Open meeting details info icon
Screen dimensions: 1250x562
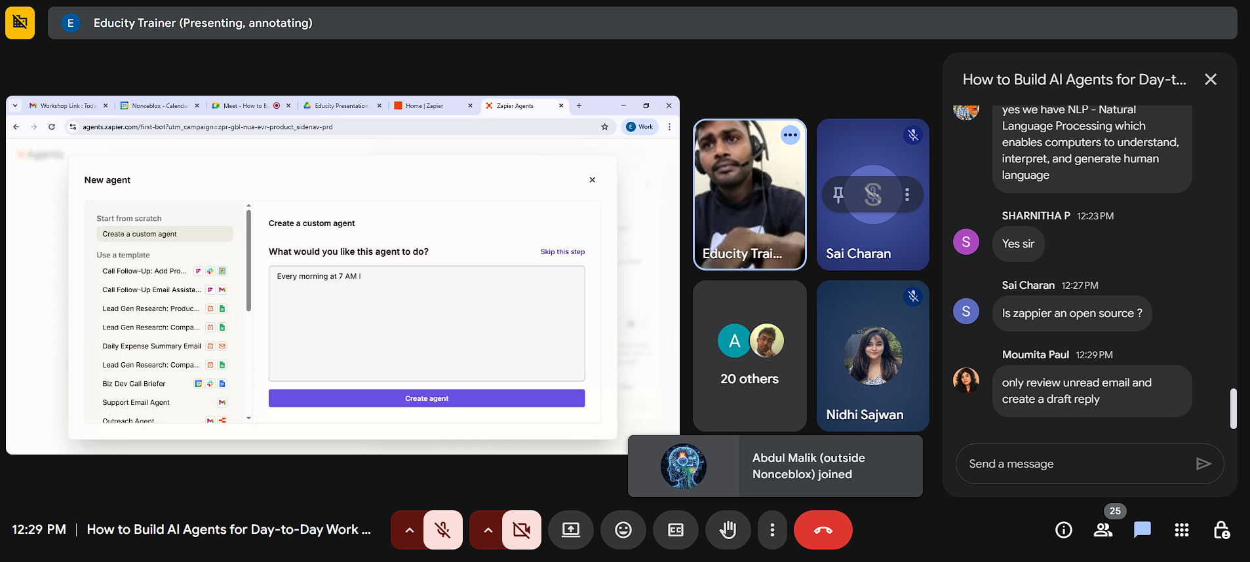1064,530
